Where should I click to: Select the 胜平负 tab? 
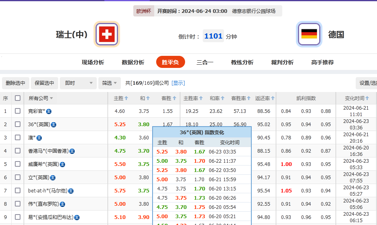170,62
